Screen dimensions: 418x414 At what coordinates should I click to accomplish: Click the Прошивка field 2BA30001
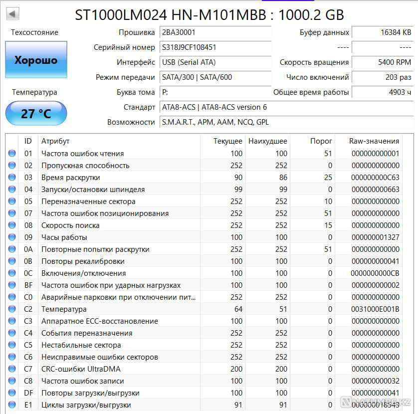pos(215,32)
